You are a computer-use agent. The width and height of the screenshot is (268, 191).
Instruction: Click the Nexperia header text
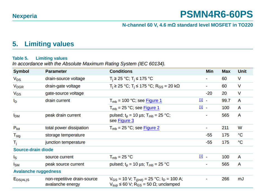pyautogui.click(x=25, y=16)
